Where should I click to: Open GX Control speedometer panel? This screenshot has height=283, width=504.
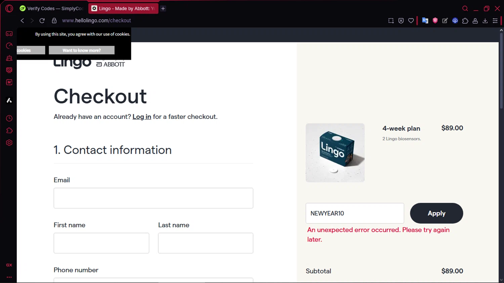pyautogui.click(x=9, y=46)
